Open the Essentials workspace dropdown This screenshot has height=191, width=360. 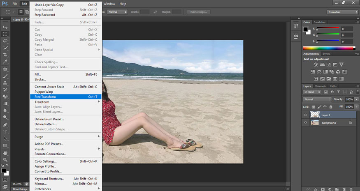click(x=342, y=12)
